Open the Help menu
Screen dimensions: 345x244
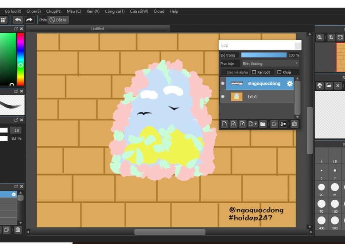(174, 11)
